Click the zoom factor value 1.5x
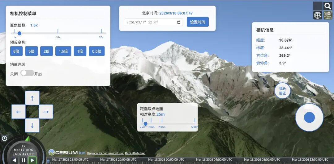 34,25
